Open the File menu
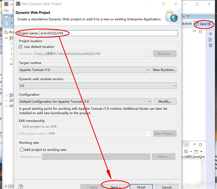The width and height of the screenshot is (217, 189). coord(6,10)
